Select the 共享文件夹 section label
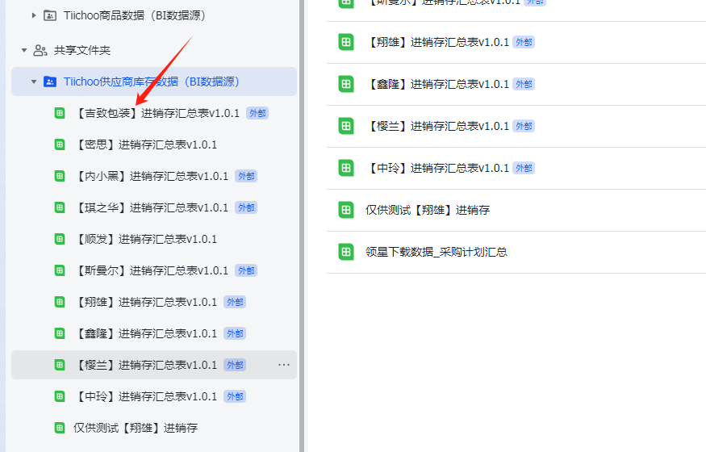 82,50
